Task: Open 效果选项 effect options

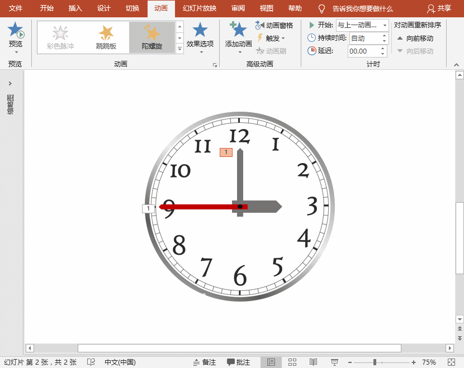Action: pyautogui.click(x=200, y=37)
